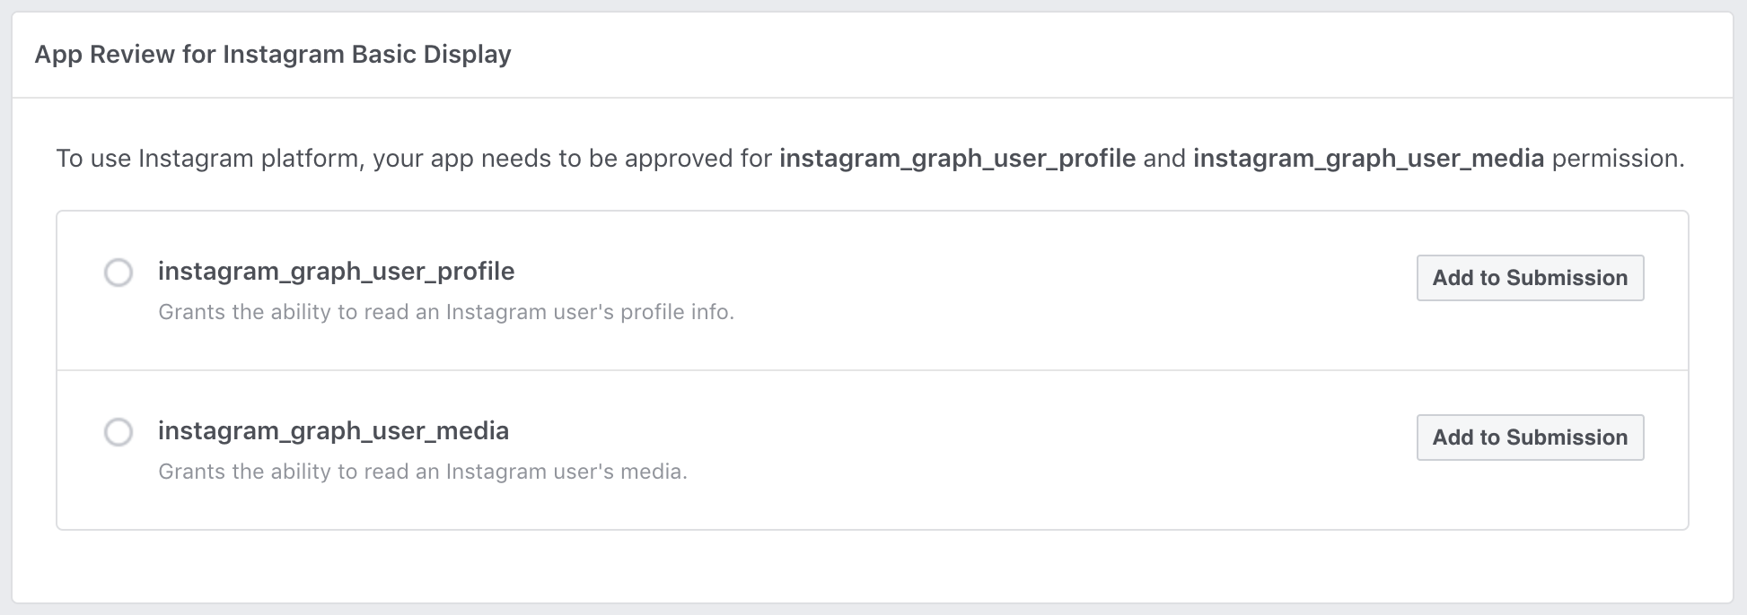1747x615 pixels.
Task: Select the instagram_graph_user_media radio button
Action: coord(119,433)
